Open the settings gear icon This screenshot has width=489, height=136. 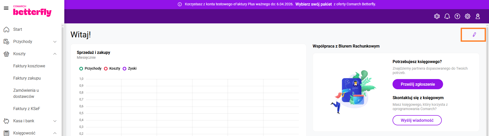pos(467,16)
